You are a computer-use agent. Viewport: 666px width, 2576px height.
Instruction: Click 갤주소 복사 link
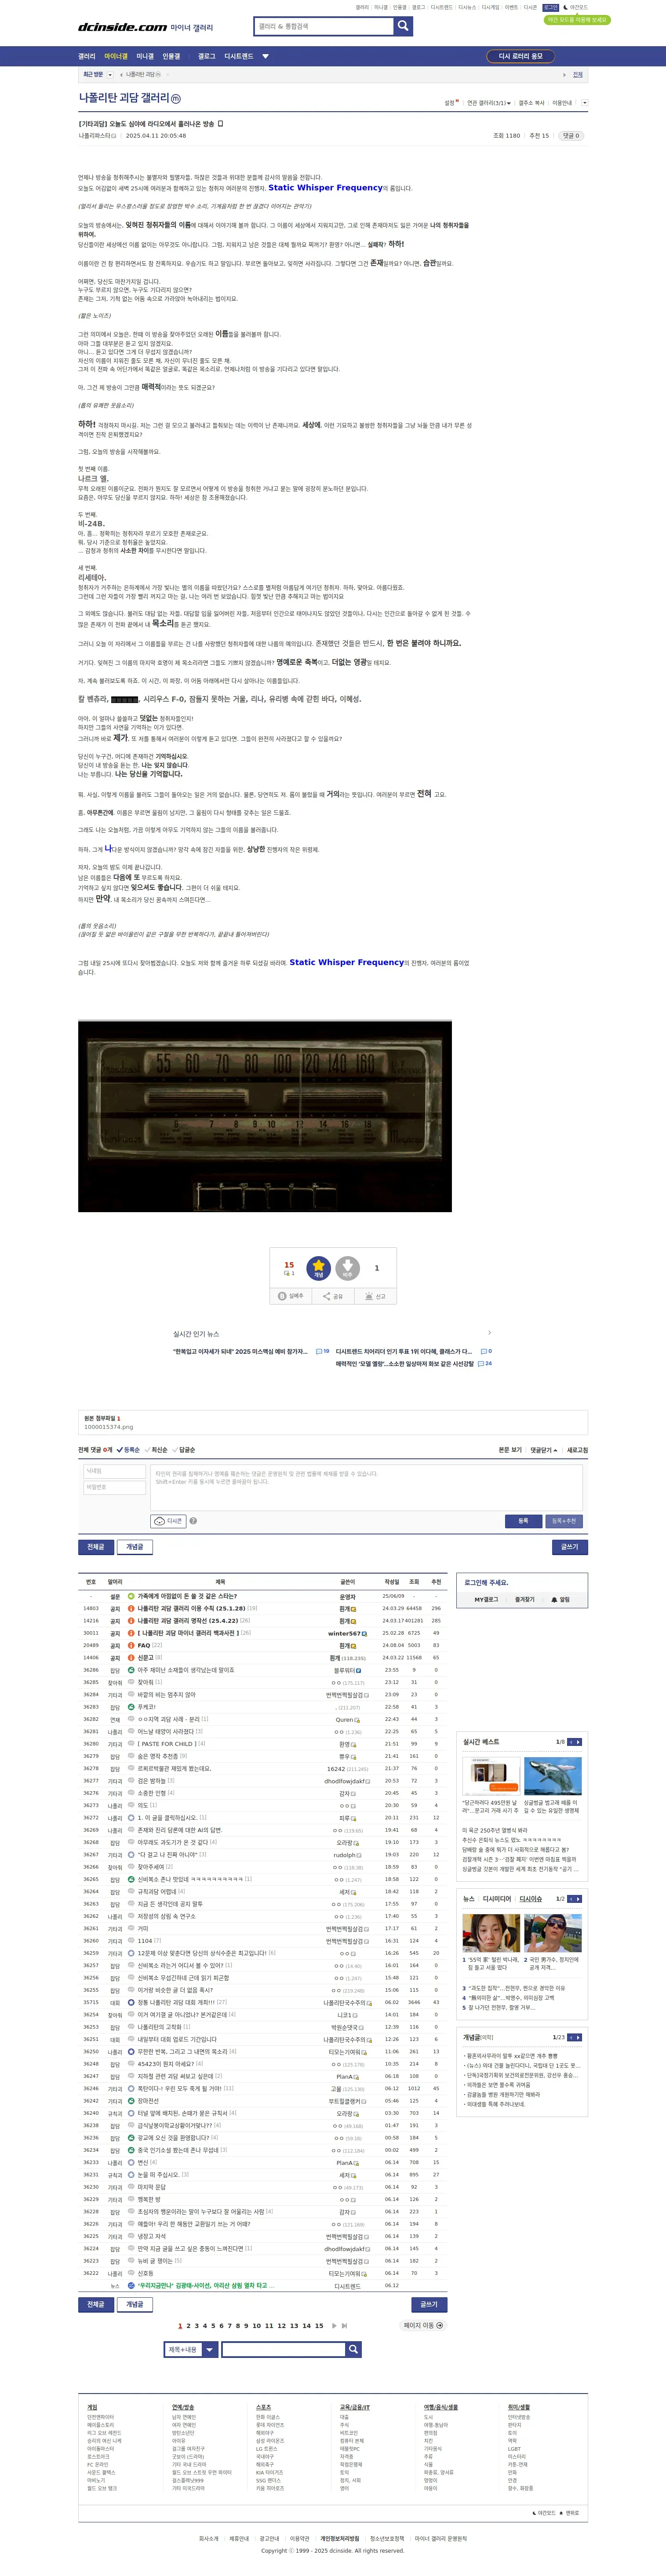click(531, 103)
